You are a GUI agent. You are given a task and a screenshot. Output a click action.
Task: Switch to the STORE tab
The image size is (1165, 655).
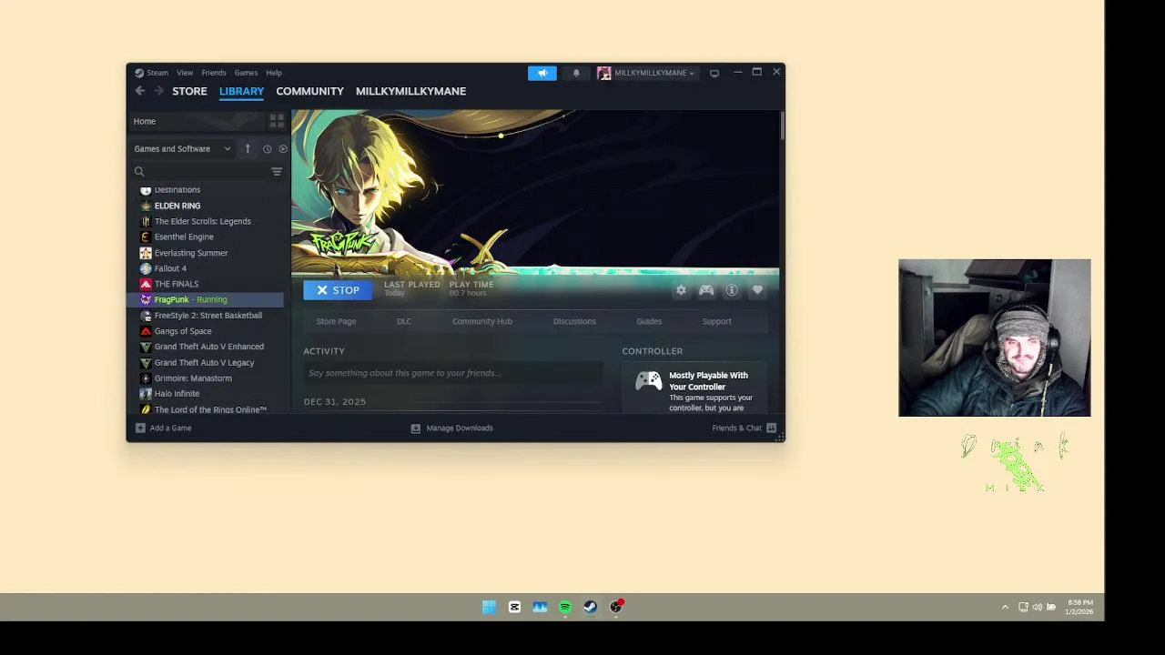[x=189, y=91]
